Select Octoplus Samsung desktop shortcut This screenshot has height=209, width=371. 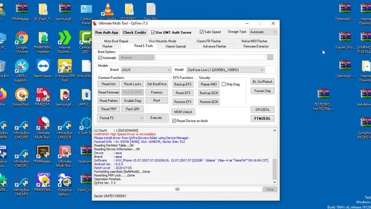pos(64,185)
